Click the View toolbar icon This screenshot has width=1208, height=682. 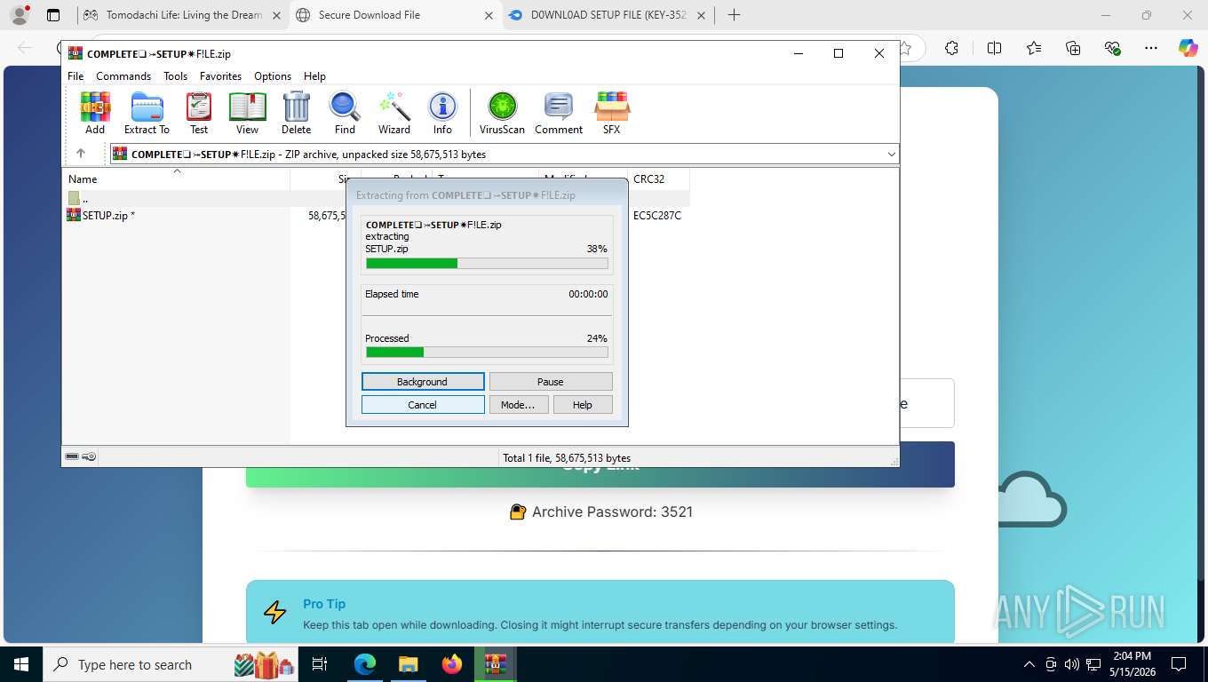tap(247, 113)
